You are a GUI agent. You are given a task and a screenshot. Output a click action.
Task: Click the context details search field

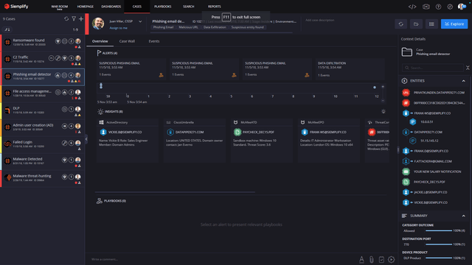(x=433, y=68)
